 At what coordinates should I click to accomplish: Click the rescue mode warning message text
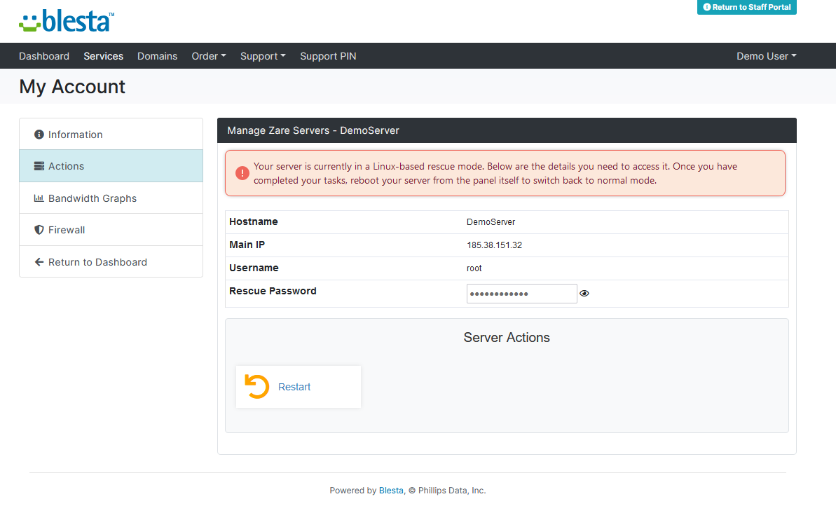(x=495, y=173)
